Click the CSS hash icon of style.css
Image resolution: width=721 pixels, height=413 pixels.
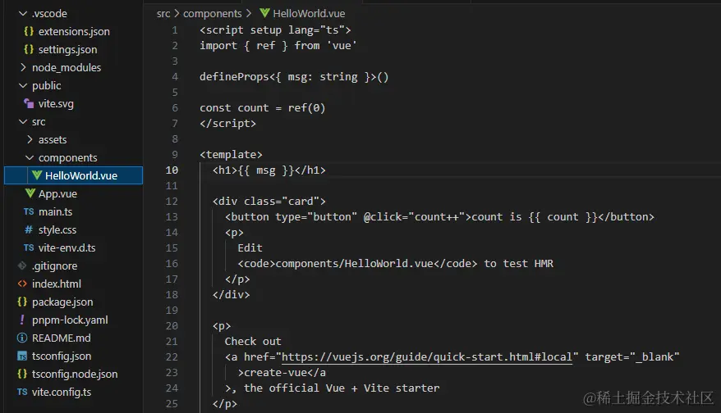tap(29, 229)
